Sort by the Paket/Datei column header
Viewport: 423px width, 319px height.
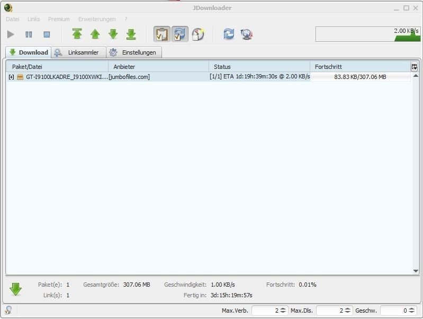[x=58, y=67]
